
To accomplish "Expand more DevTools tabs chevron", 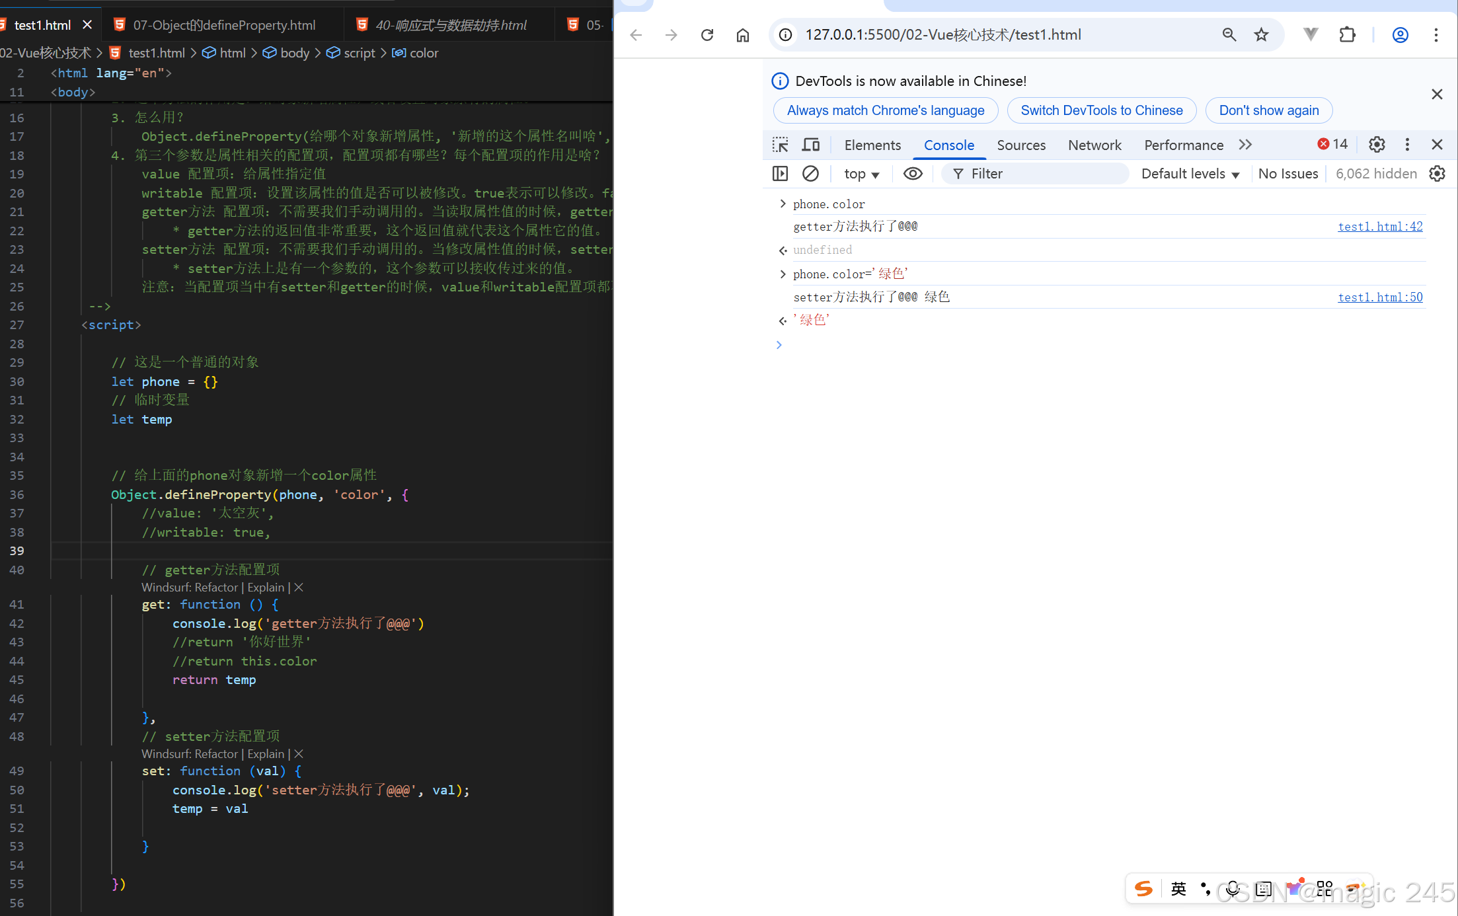I will click(1245, 145).
